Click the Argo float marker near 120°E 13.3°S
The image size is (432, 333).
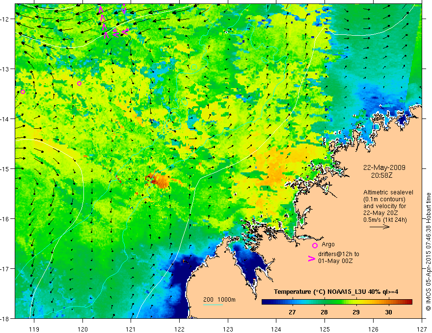click(80, 84)
